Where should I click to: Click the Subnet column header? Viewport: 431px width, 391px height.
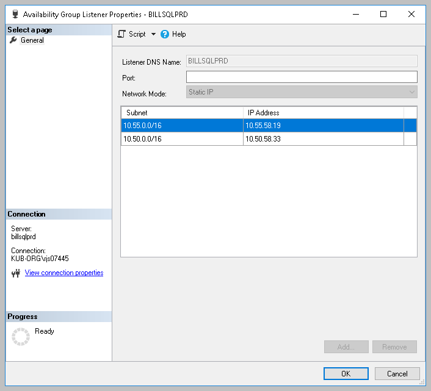click(182, 113)
